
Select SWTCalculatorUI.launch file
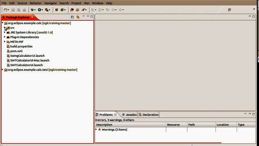[x=26, y=65]
